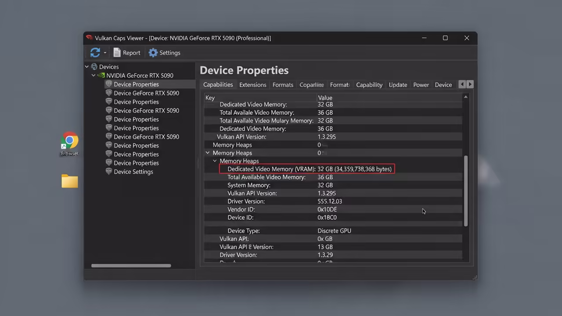Click the 555.12.03 driver version value
This screenshot has height=316, width=562.
330,201
